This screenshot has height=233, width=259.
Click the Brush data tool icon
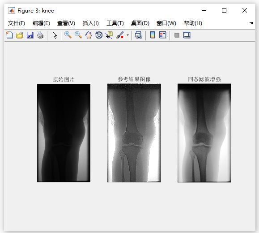click(120, 35)
